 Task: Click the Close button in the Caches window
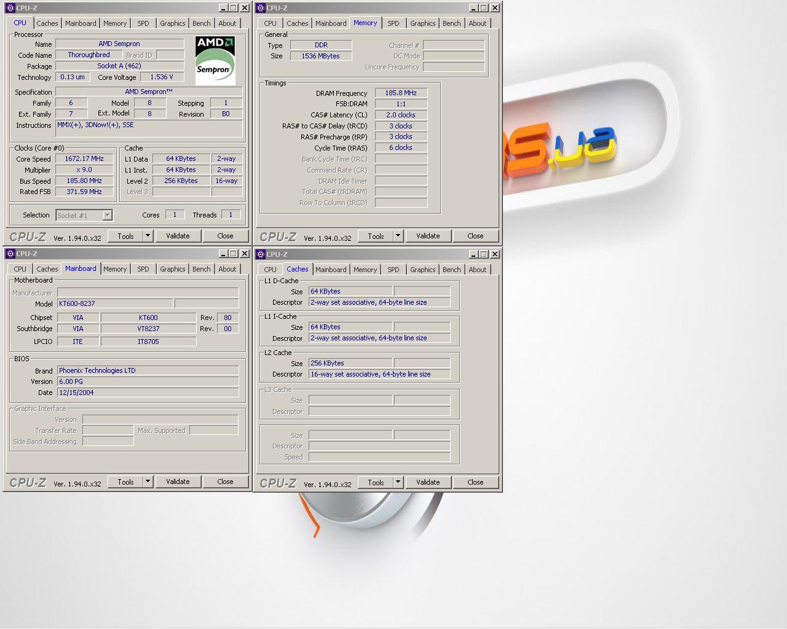click(475, 482)
